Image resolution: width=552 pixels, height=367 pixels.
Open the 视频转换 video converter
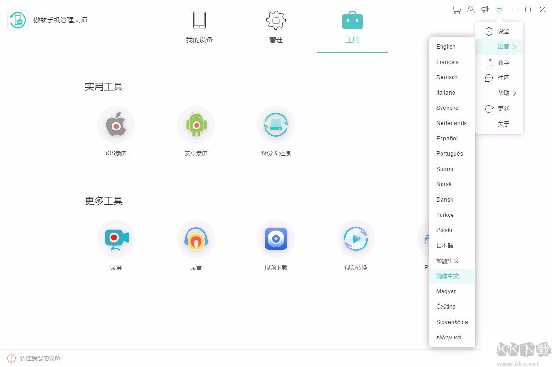(x=356, y=239)
